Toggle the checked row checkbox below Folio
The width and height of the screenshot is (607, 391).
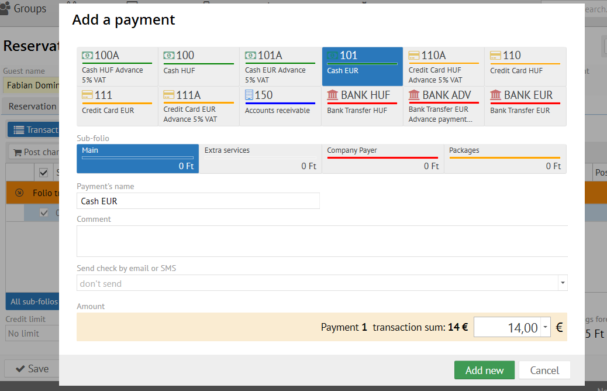tap(43, 213)
